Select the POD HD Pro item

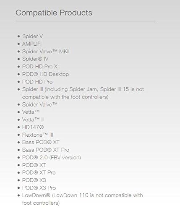37,82
